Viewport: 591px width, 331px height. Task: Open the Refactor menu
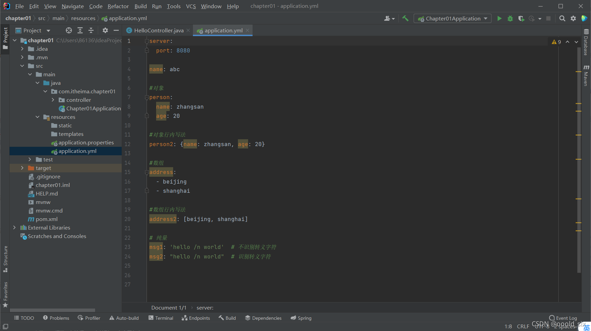pyautogui.click(x=118, y=6)
